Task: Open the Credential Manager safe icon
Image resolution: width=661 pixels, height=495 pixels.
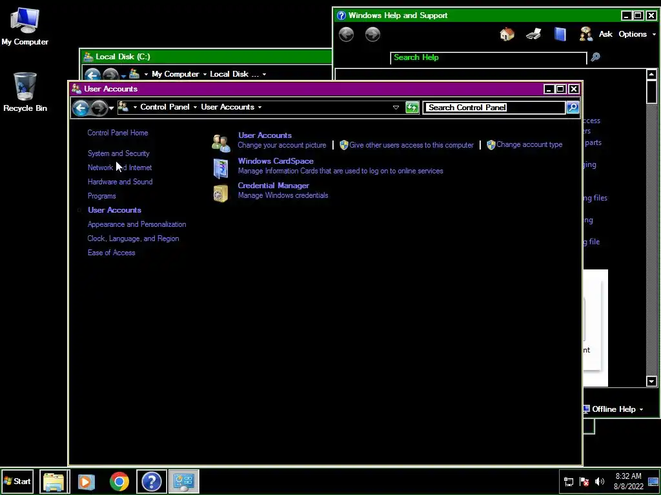Action: [221, 193]
